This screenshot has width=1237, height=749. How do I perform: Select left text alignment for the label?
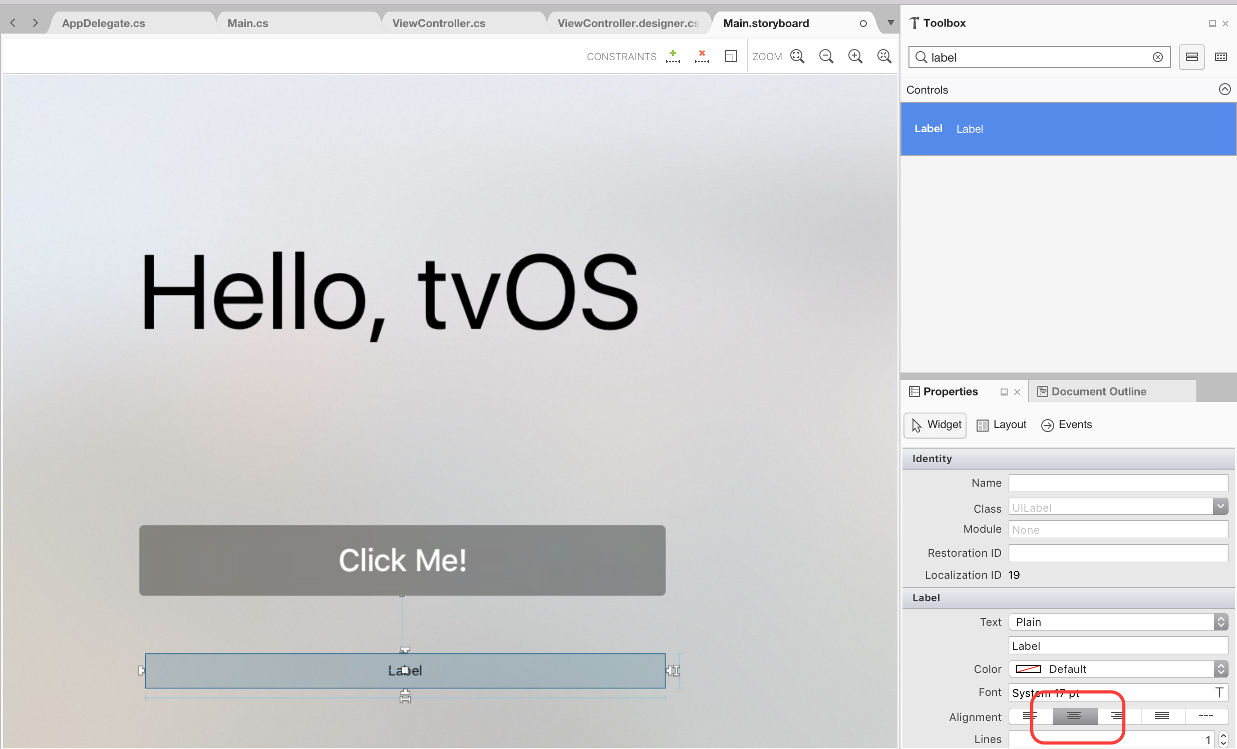click(1031, 716)
